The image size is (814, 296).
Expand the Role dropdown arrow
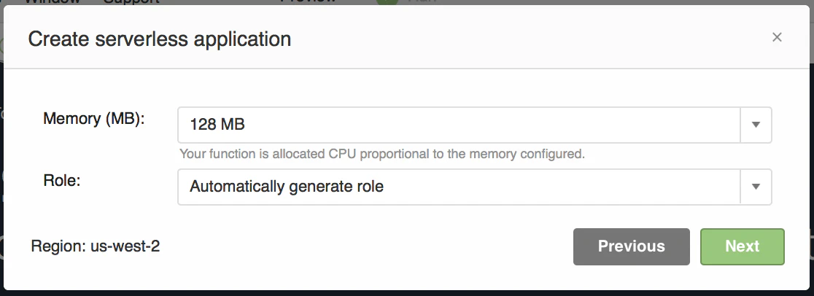click(x=756, y=187)
